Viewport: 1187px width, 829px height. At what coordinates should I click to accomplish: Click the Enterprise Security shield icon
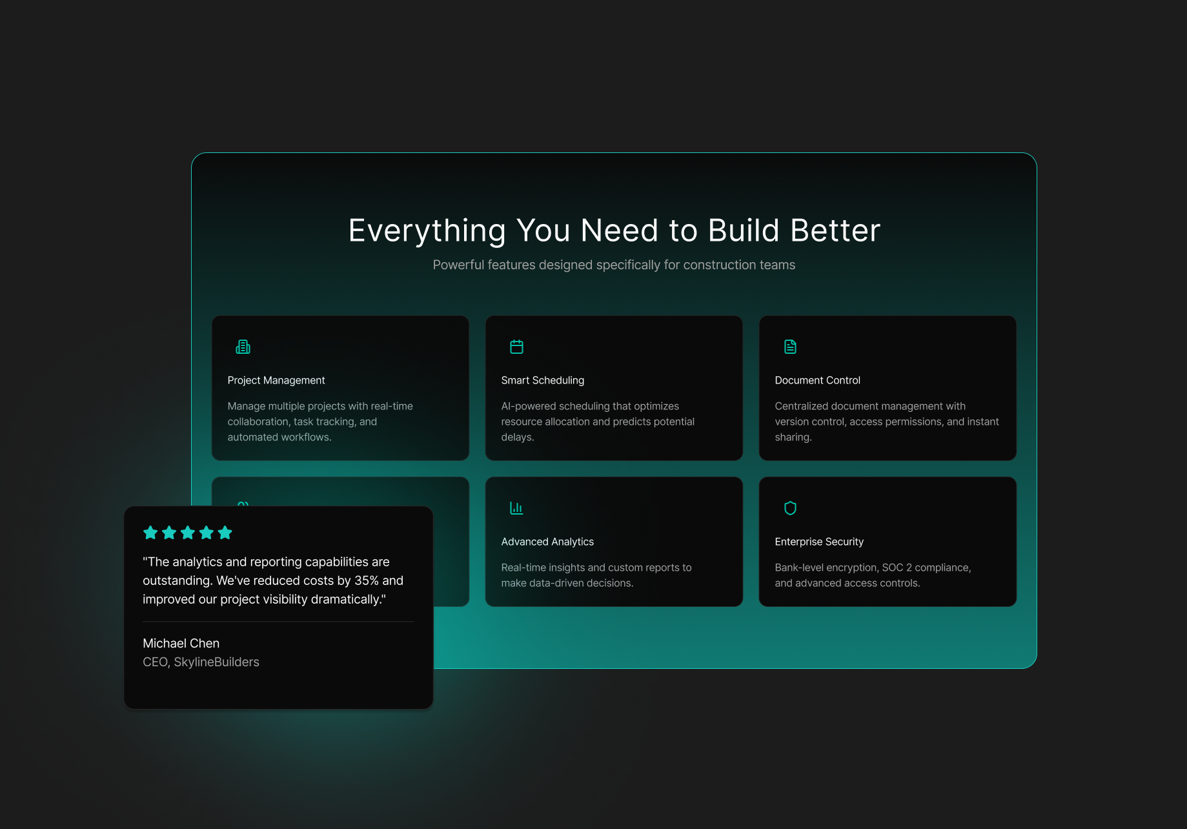click(790, 507)
